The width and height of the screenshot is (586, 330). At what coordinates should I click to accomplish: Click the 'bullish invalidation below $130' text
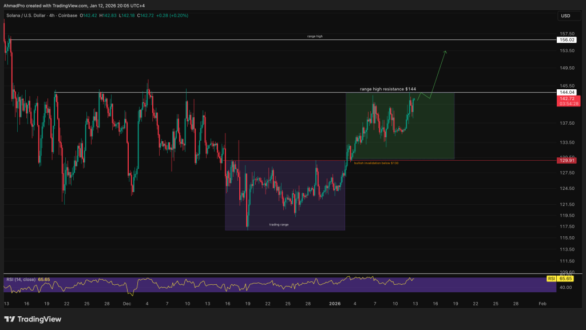376,163
